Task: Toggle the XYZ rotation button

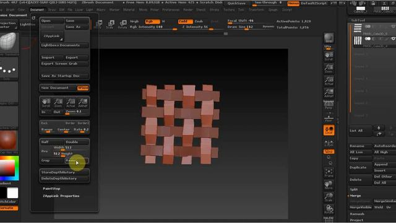Action: [329, 151]
